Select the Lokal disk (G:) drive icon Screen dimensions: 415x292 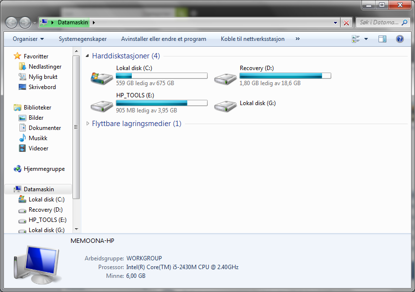point(225,106)
